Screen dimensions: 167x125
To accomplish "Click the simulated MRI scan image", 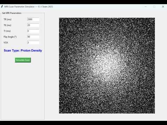I will point(107,66).
